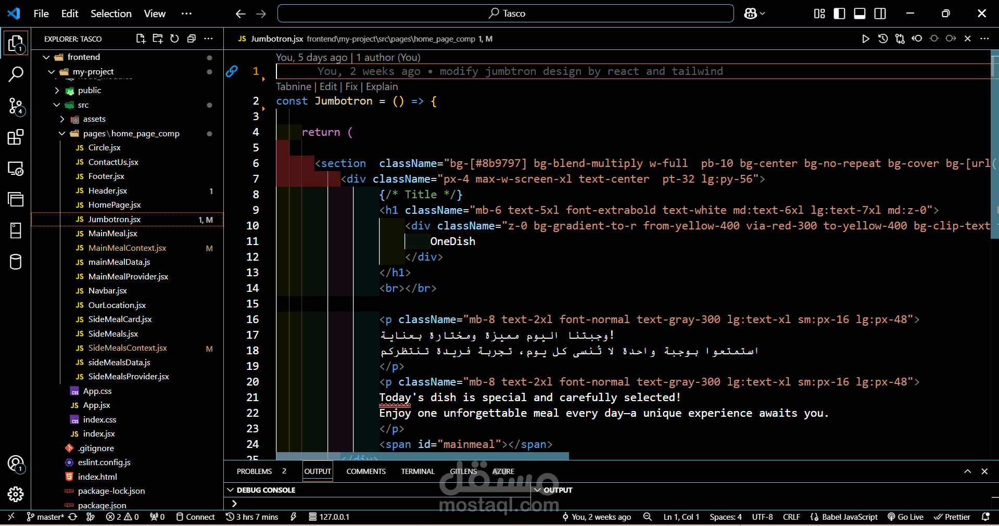This screenshot has height=526, width=999.
Task: Run the Jumbotron.jsx file with the play icon
Action: pos(866,39)
